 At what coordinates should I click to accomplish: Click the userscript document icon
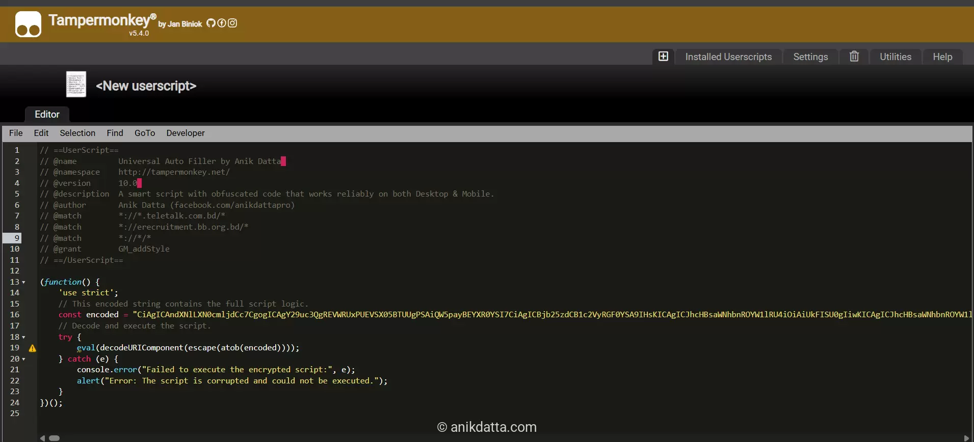(x=76, y=84)
